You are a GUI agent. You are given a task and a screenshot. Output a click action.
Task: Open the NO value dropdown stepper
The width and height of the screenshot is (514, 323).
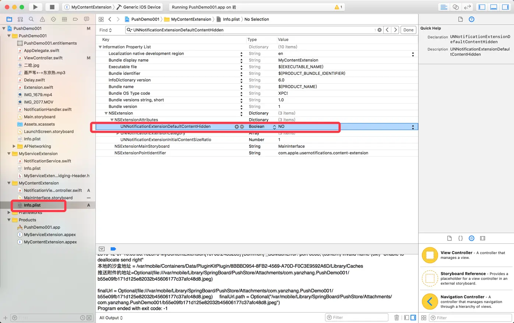413,127
